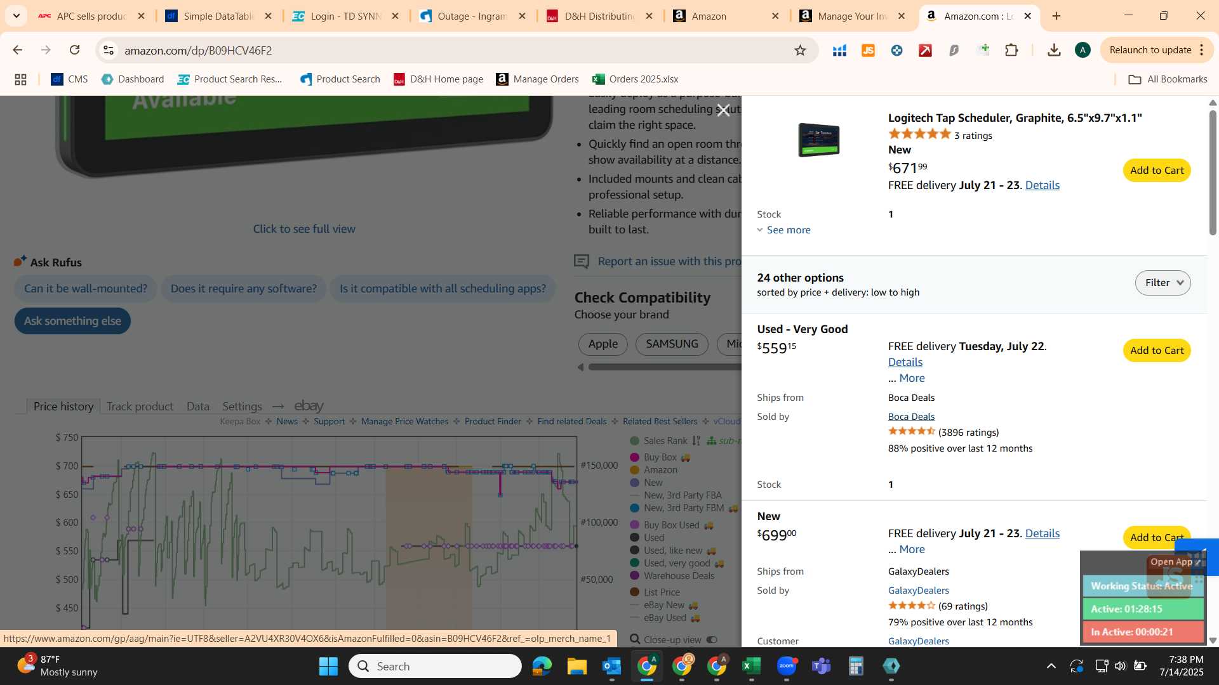Image resolution: width=1219 pixels, height=685 pixels.
Task: Expand More for Used - Very Good offer
Action: pos(912,378)
